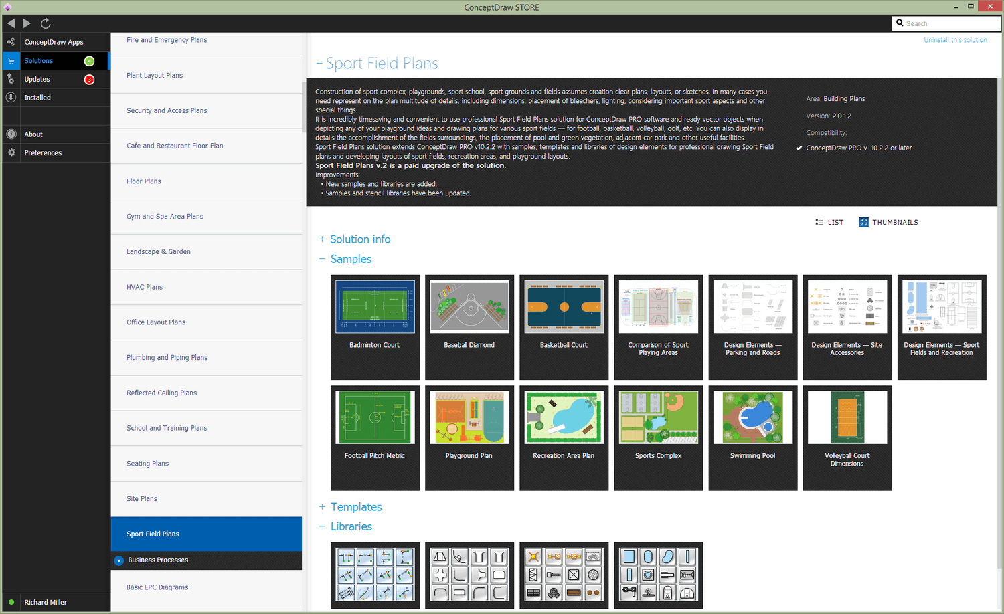Open the Recreation Area Plan sample
Screen dimensions: 1004x614
(564, 438)
